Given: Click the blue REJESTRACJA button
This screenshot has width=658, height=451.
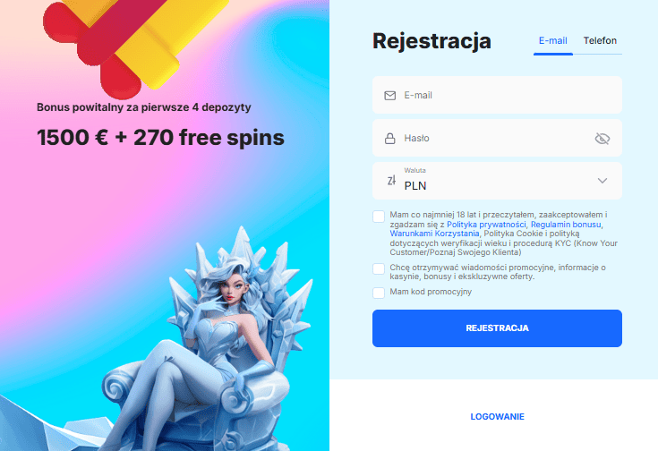Looking at the screenshot, I should coord(497,328).
